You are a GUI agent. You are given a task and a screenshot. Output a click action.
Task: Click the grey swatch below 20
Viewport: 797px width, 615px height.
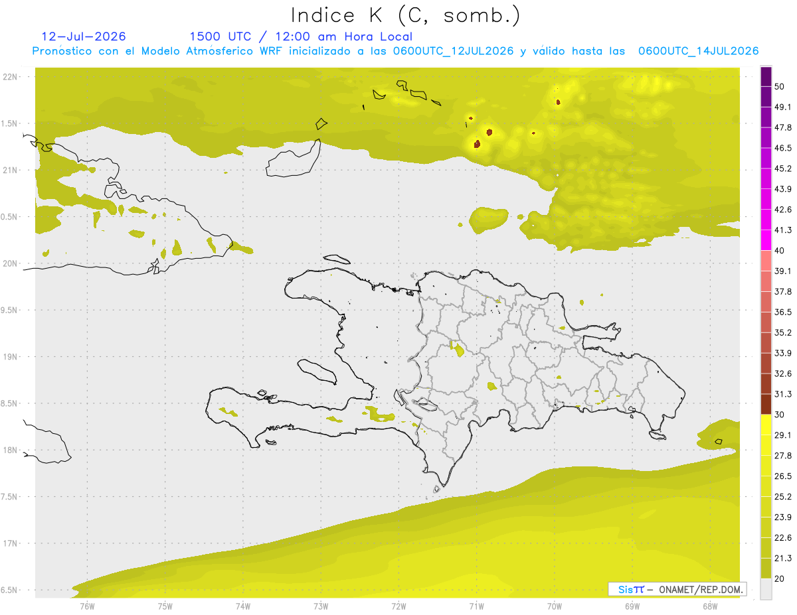coord(766,589)
